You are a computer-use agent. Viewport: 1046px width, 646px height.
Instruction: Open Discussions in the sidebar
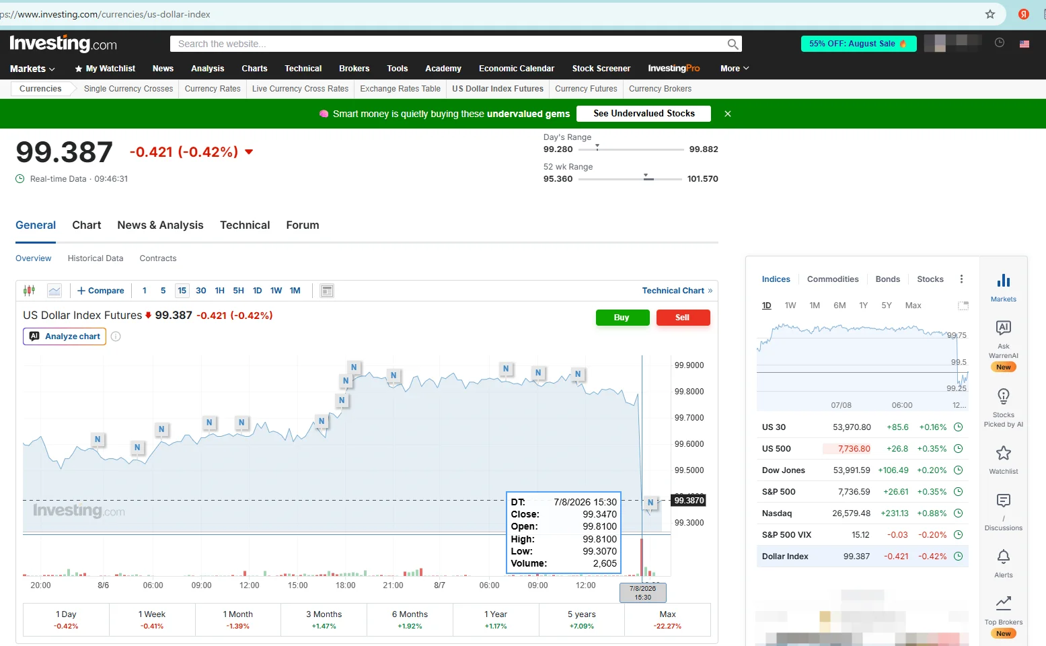pos(1004,511)
